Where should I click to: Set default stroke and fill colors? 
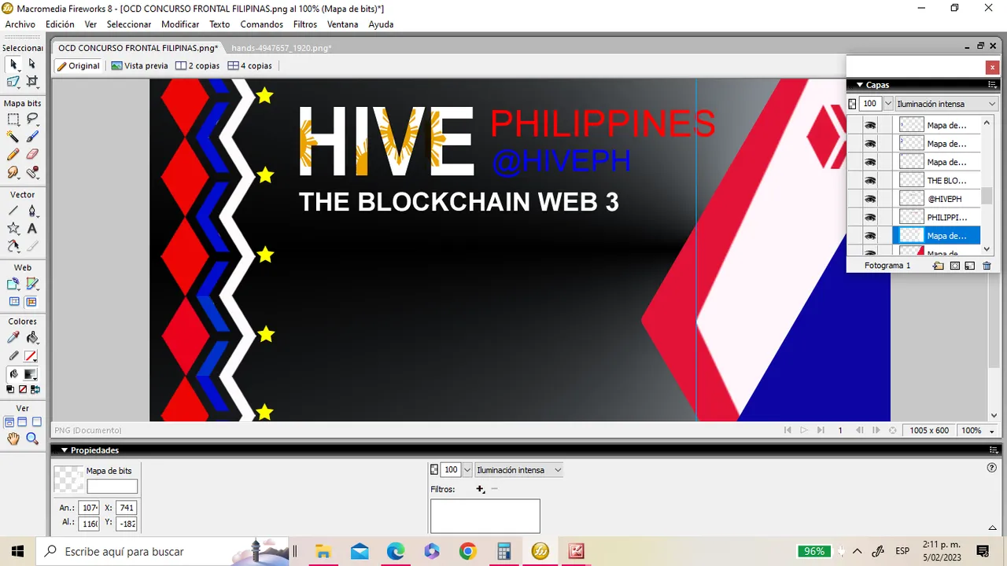10,389
